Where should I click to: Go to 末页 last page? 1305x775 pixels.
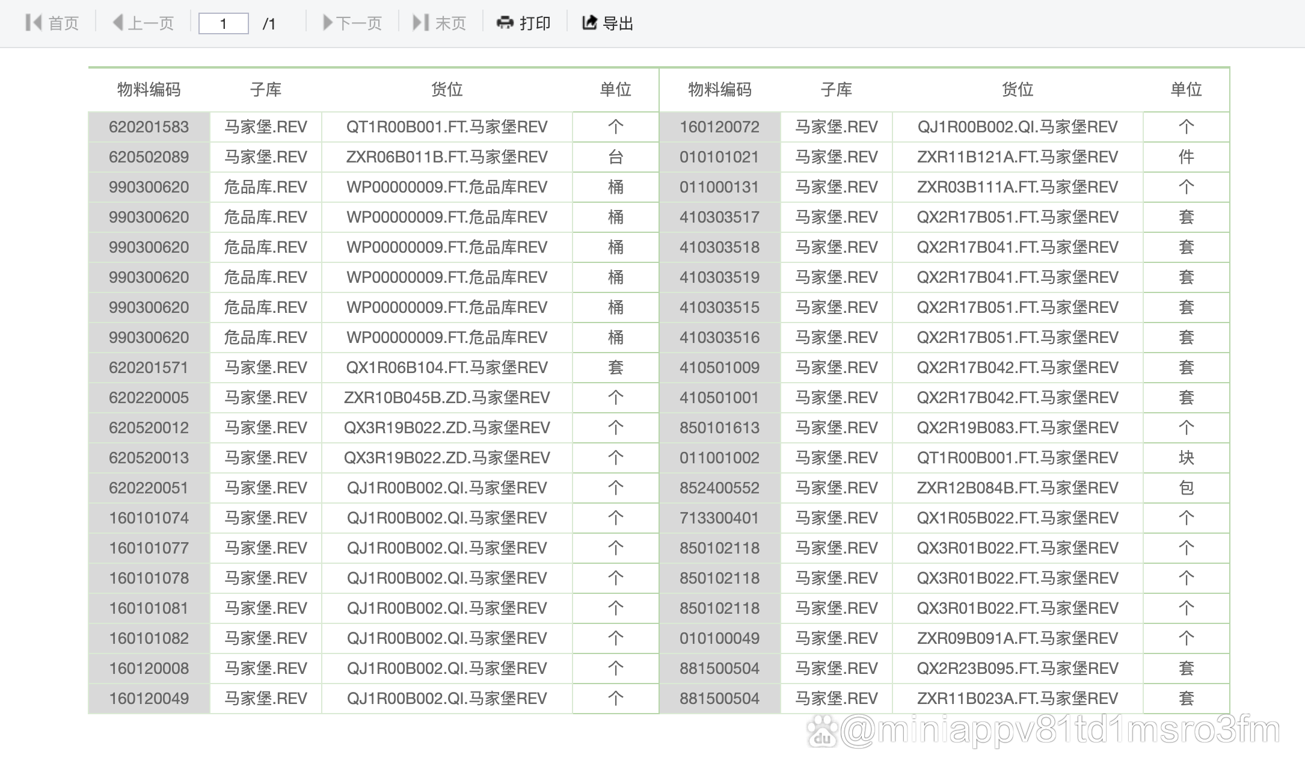[x=450, y=23]
